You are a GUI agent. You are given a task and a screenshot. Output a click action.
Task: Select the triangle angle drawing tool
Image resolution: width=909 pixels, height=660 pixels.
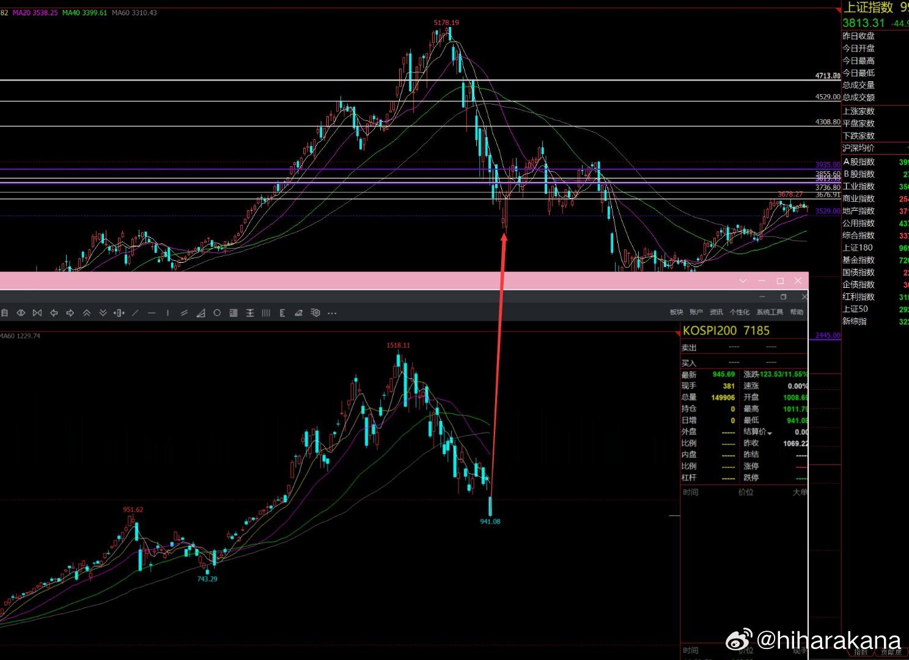pyautogui.click(x=201, y=313)
